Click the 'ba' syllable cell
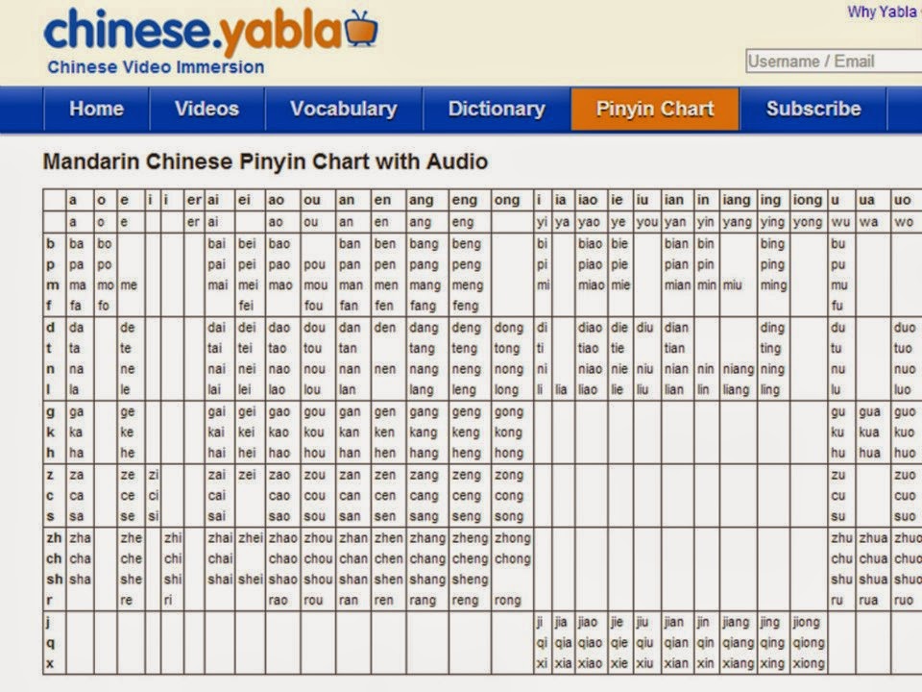The width and height of the screenshot is (922, 692). [76, 242]
